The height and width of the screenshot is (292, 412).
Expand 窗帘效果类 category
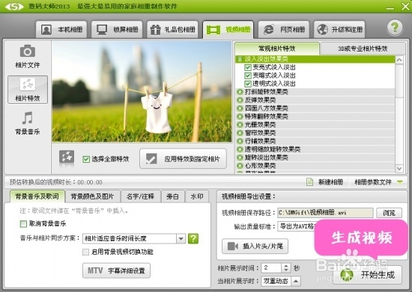[x=240, y=133]
